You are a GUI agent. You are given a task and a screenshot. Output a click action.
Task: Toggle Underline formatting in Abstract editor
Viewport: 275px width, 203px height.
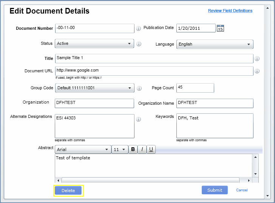(x=151, y=150)
